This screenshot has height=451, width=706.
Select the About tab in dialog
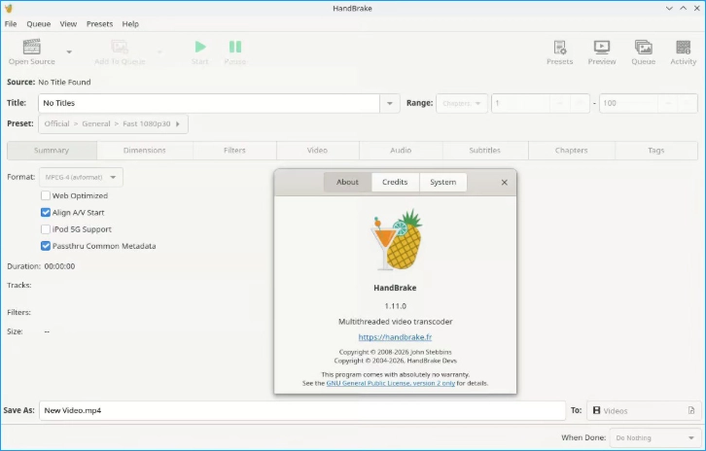[x=347, y=183]
